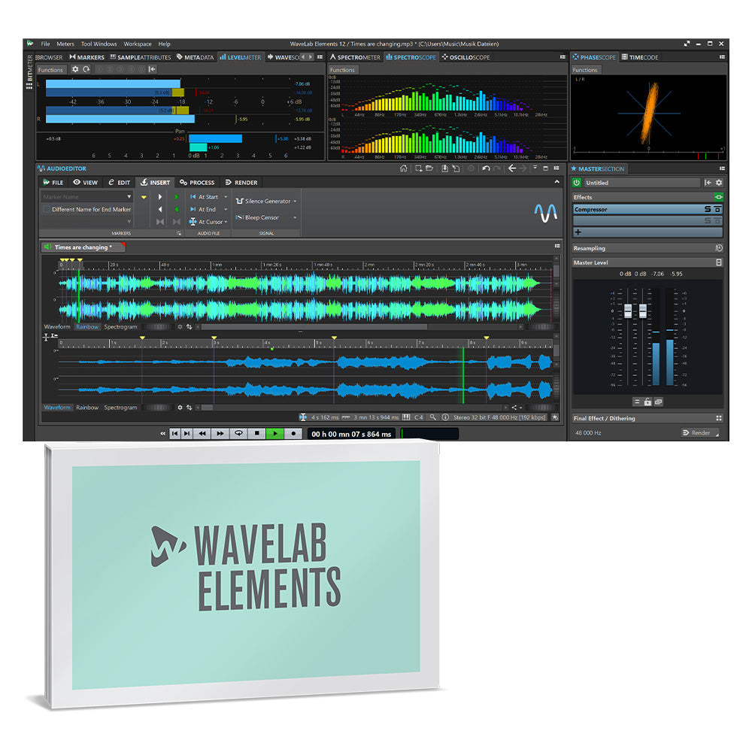The image size is (752, 752).
Task: Open the Meters menu
Action: [x=65, y=44]
